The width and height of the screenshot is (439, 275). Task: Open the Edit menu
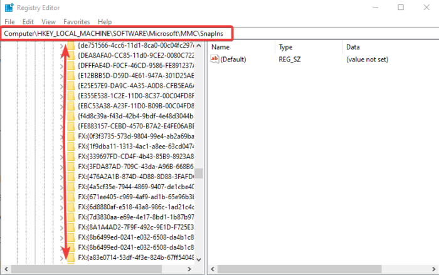(28, 21)
